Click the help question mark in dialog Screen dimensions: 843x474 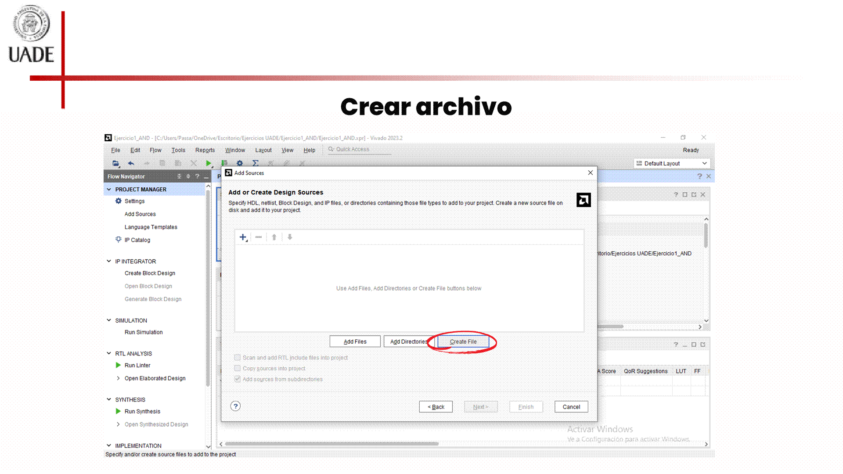[235, 406]
